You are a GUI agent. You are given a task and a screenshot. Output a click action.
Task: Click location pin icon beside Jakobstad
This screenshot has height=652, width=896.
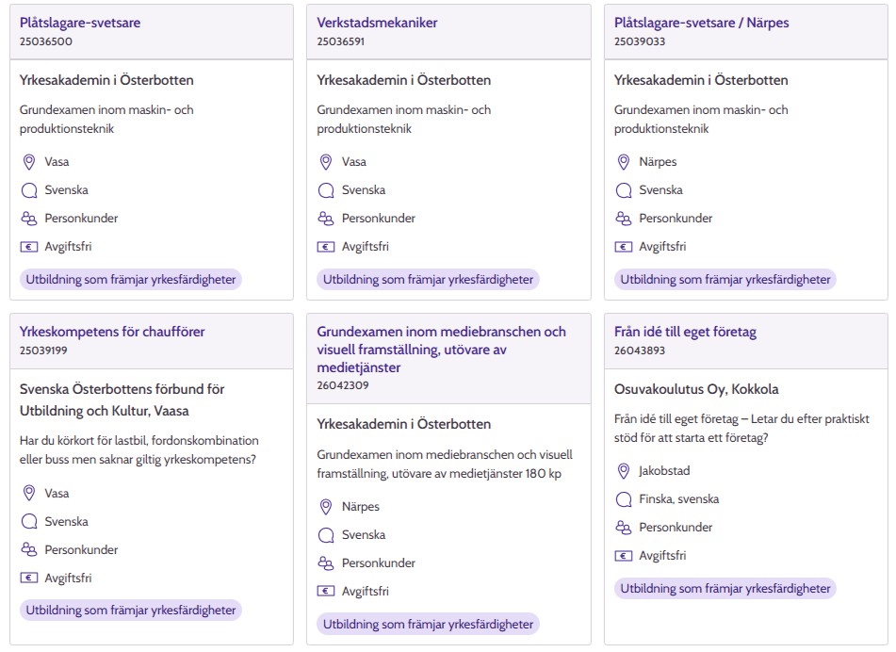[623, 471]
